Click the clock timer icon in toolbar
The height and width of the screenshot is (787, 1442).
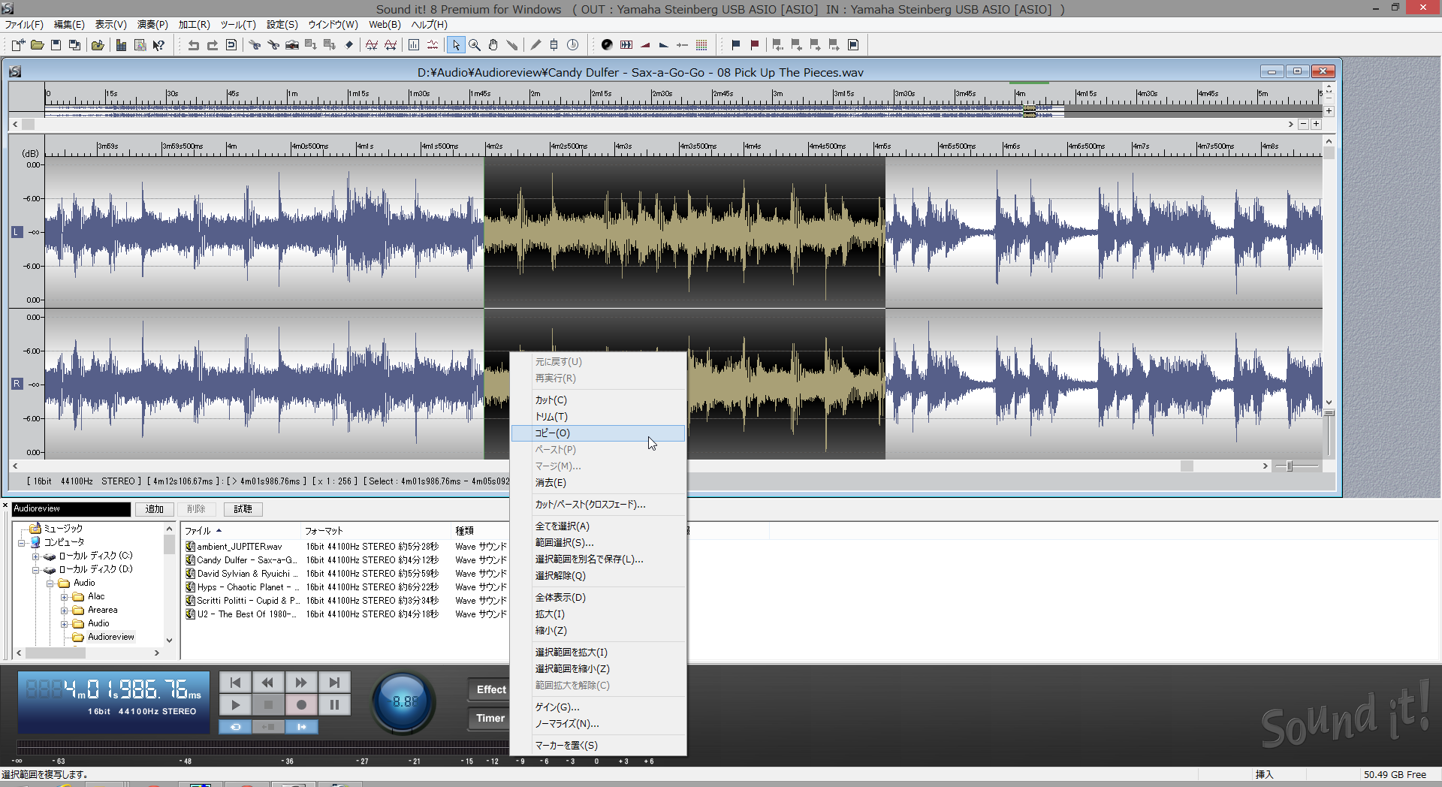(x=573, y=45)
